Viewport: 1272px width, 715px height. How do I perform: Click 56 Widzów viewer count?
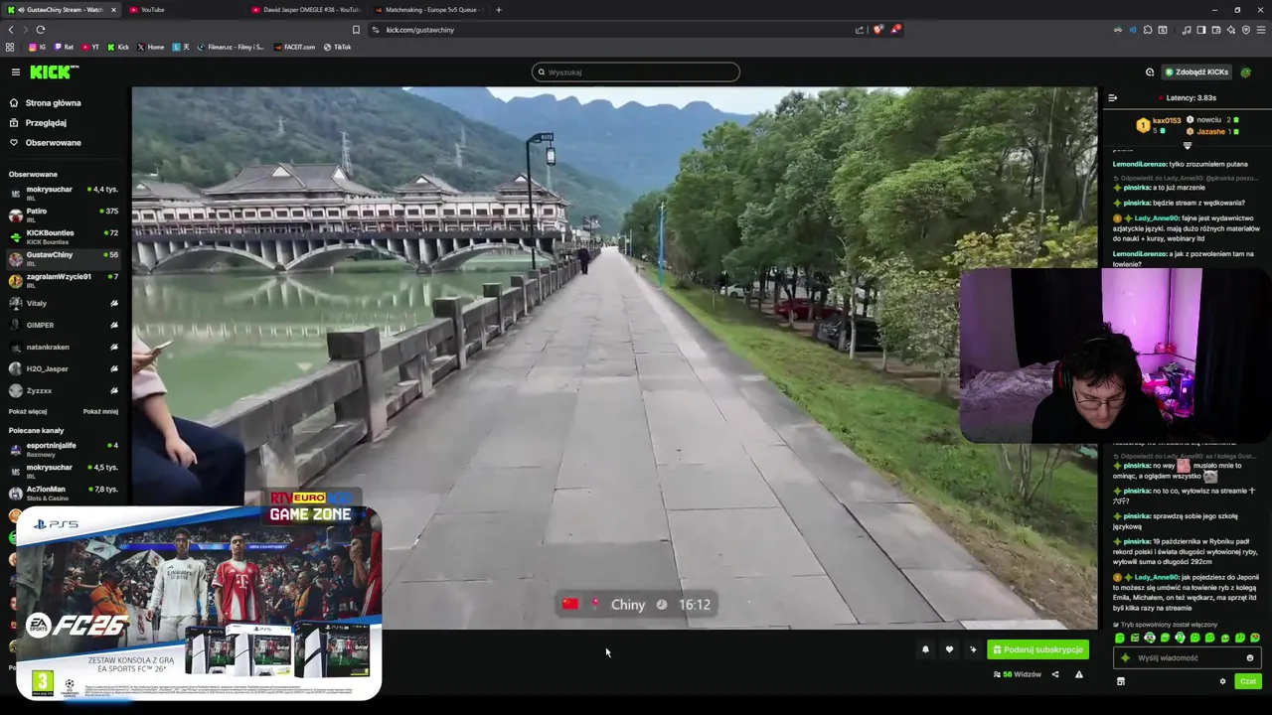[1017, 674]
